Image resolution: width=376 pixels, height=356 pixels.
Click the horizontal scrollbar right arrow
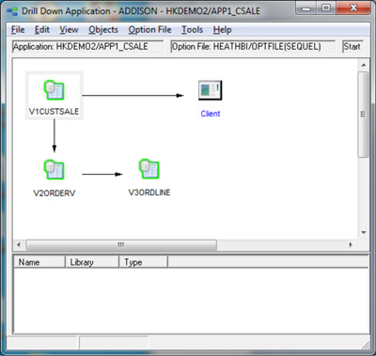[x=351, y=245]
